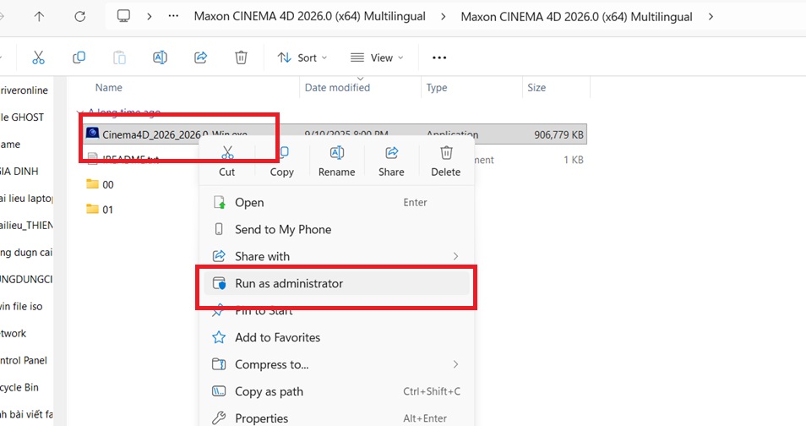Open Recycle Bin in the sidebar

pos(19,387)
